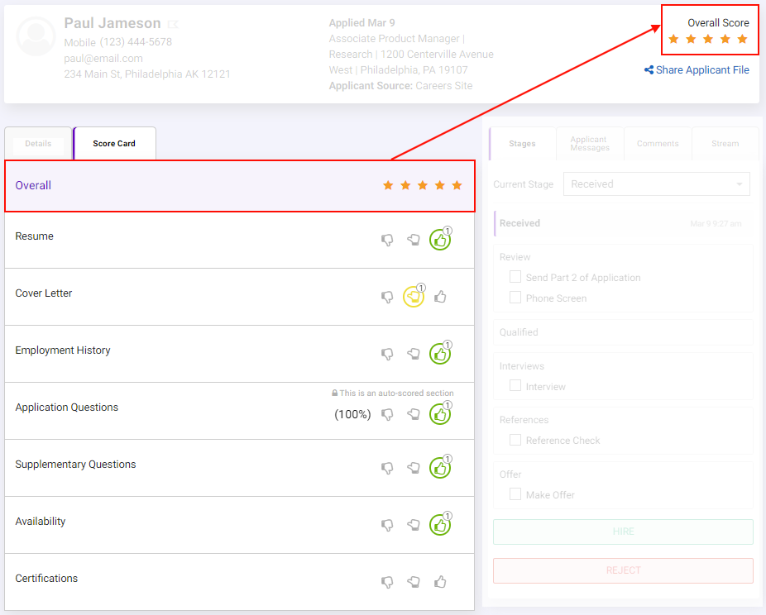Viewport: 766px width, 615px height.
Task: Click the applicant avatar placeholder
Action: pyautogui.click(x=36, y=36)
